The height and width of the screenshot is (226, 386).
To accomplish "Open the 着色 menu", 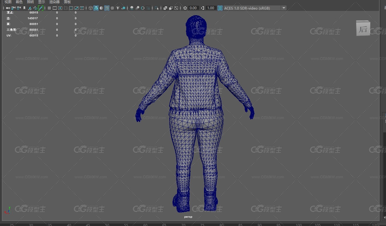I will (x=19, y=2).
